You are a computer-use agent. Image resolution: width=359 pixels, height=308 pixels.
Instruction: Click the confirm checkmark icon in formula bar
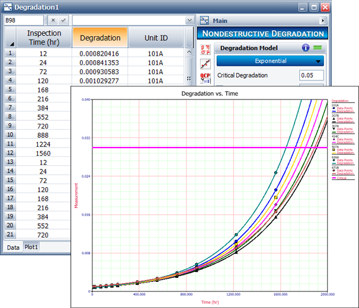pyautogui.click(x=63, y=20)
